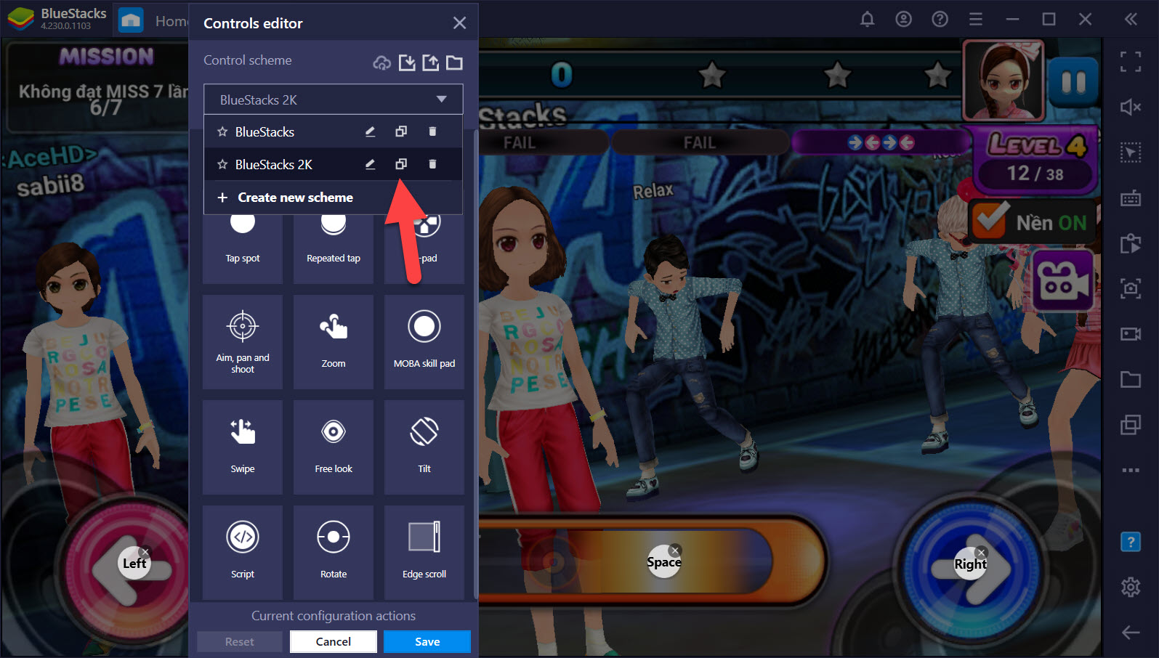The width and height of the screenshot is (1159, 658).
Task: Choose the Repeated tap control
Action: pyautogui.click(x=334, y=248)
